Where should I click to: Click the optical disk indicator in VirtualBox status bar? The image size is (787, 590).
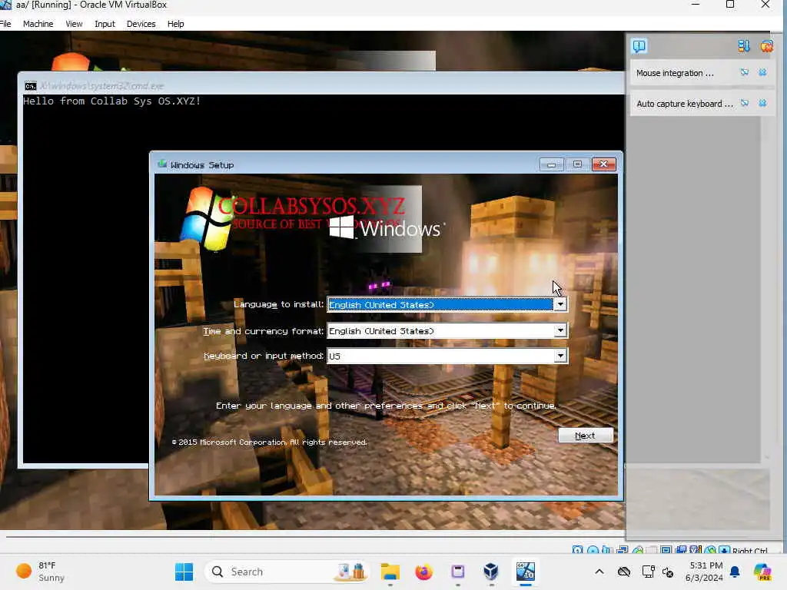click(x=593, y=550)
